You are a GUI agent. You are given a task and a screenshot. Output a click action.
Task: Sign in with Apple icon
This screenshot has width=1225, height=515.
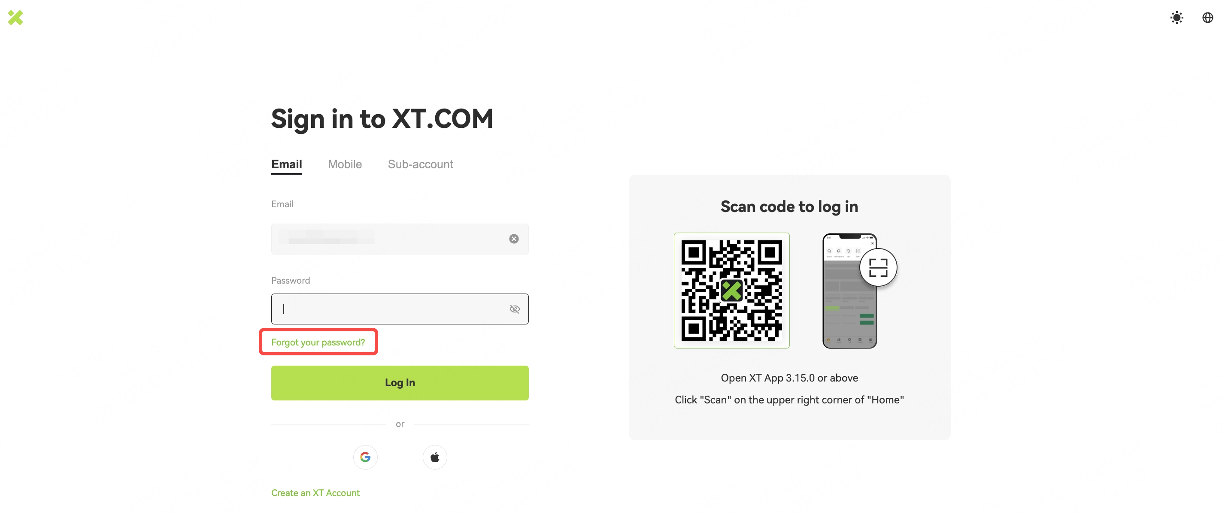[x=435, y=457]
